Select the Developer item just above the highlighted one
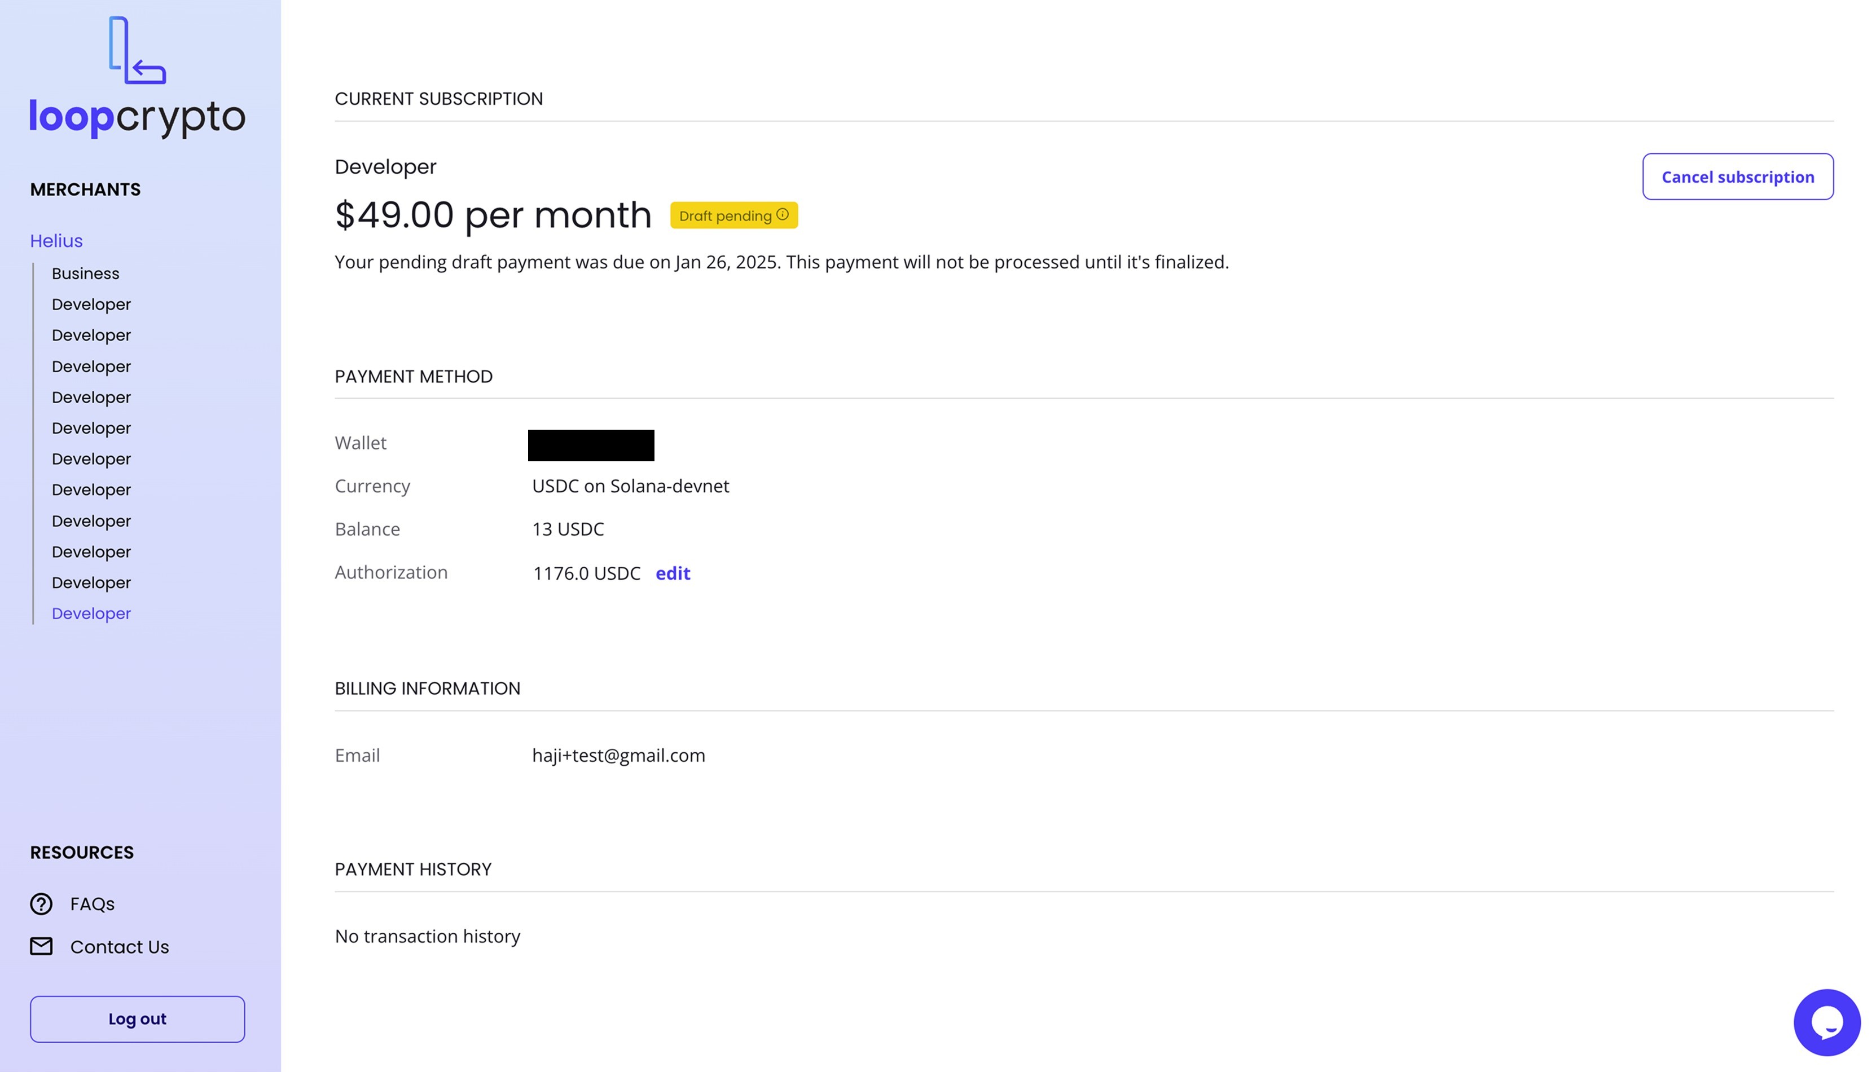1876x1072 pixels. click(x=91, y=583)
